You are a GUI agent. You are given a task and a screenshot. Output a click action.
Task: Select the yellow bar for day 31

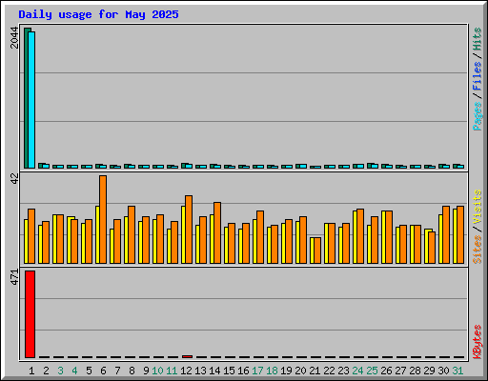(x=455, y=236)
